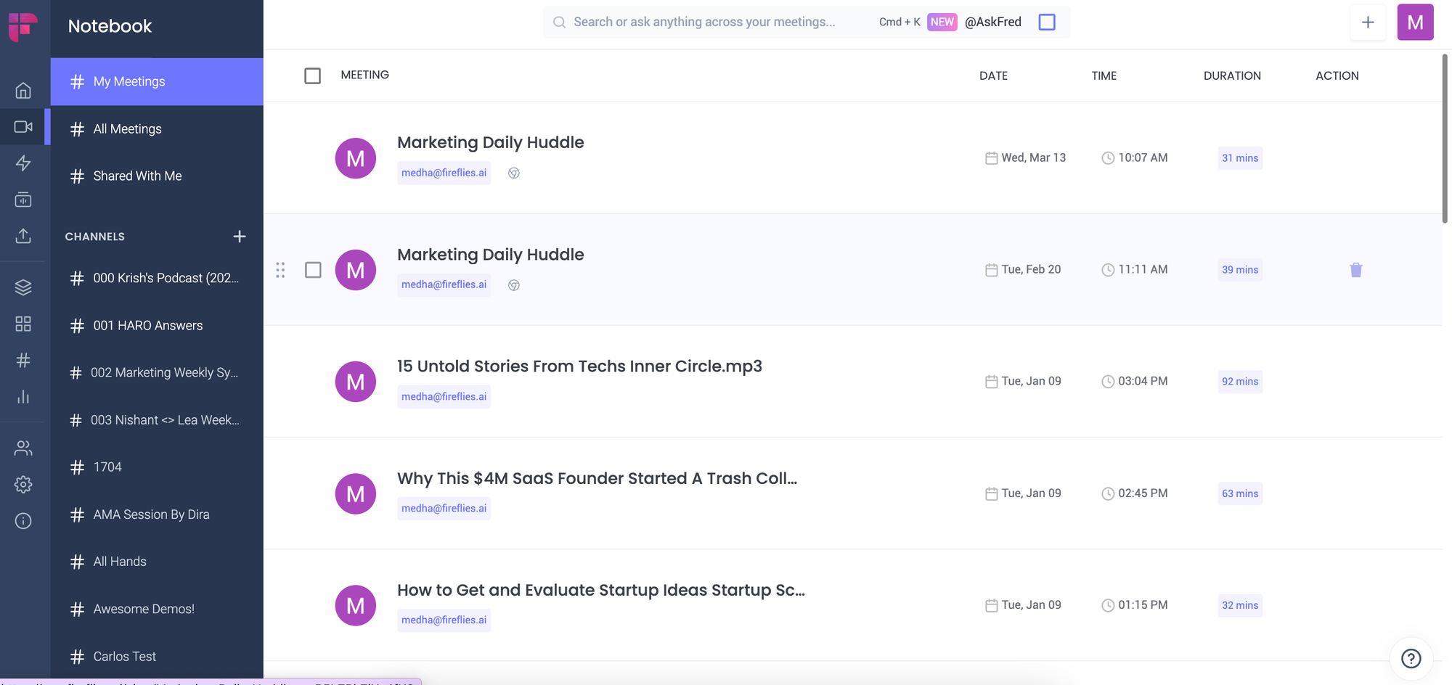Screen dimensions: 1452x685
Task: Open settings gear icon in left rail
Action: (x=23, y=485)
